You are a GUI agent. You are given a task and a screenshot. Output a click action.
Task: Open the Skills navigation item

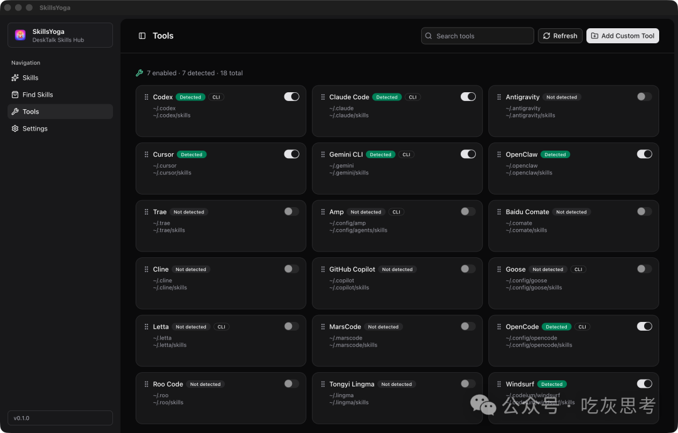click(60, 78)
